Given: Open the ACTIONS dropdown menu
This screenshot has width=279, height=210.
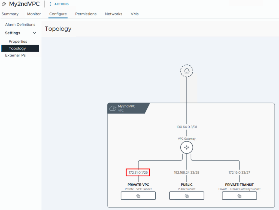Looking at the screenshot, I should [x=62, y=4].
